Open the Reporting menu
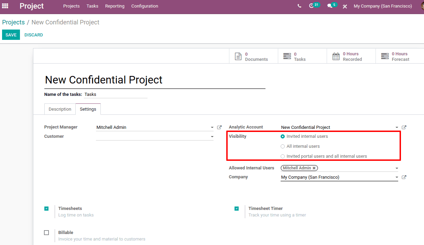This screenshot has height=245, width=424. coord(115,6)
